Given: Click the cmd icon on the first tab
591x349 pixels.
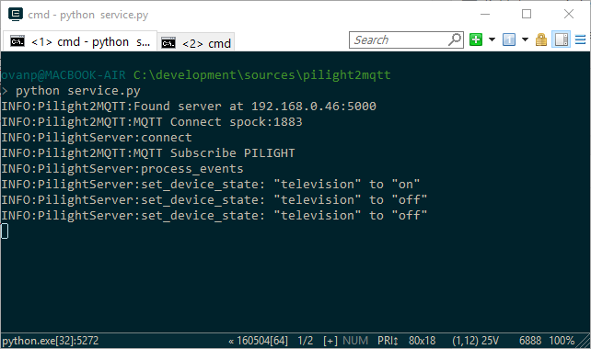Looking at the screenshot, I should coord(17,41).
